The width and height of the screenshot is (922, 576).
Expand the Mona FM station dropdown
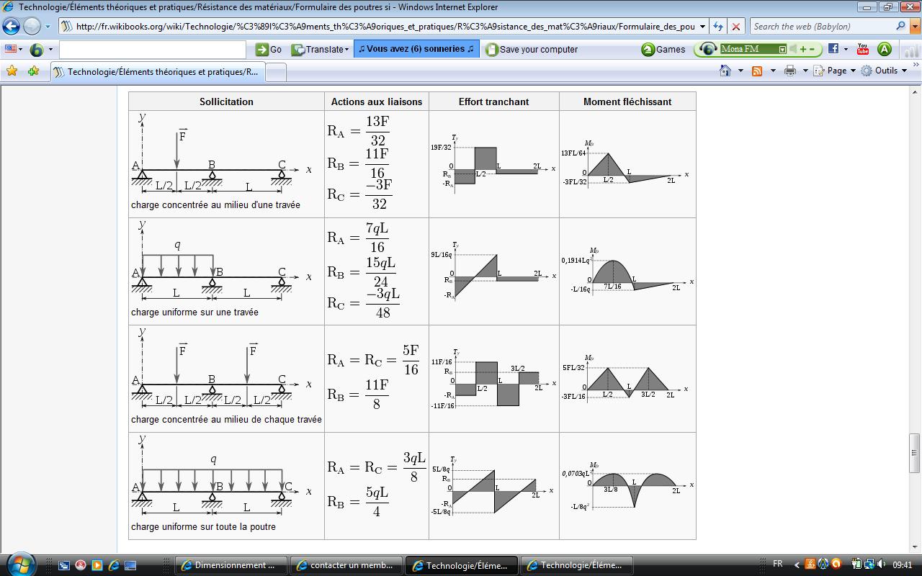coord(782,49)
